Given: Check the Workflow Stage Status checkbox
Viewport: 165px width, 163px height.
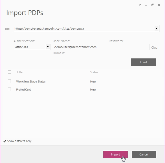Looking at the screenshot, I should point(9,81).
